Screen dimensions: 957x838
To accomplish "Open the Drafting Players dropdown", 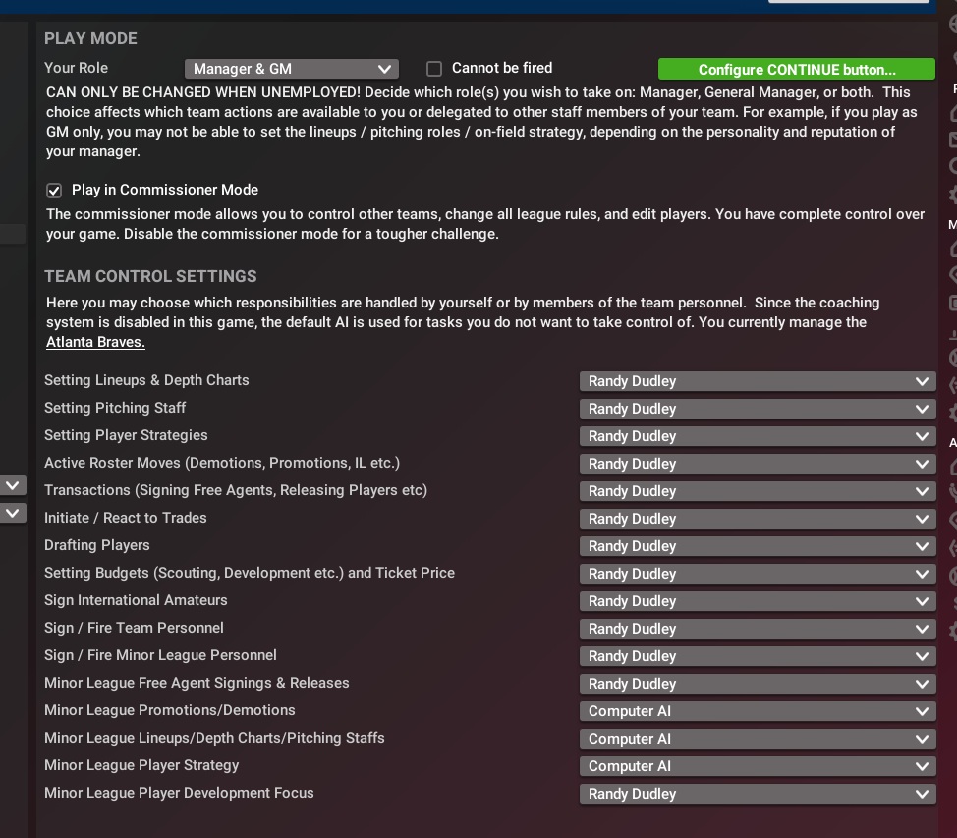I will pyautogui.click(x=757, y=546).
